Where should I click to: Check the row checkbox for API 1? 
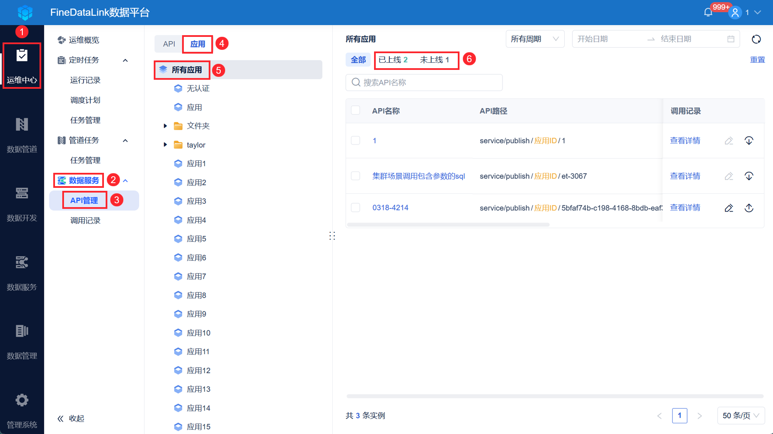coord(356,140)
